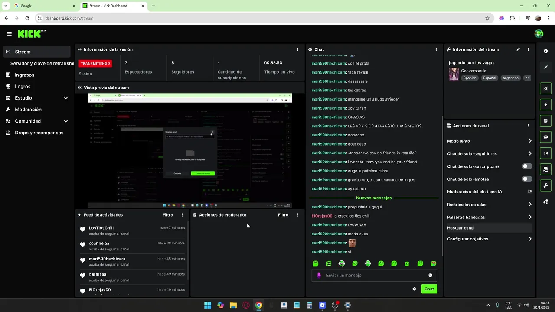555x312 pixels.
Task: Click the chat bubble icon in the right sidebar
Action: click(545, 137)
